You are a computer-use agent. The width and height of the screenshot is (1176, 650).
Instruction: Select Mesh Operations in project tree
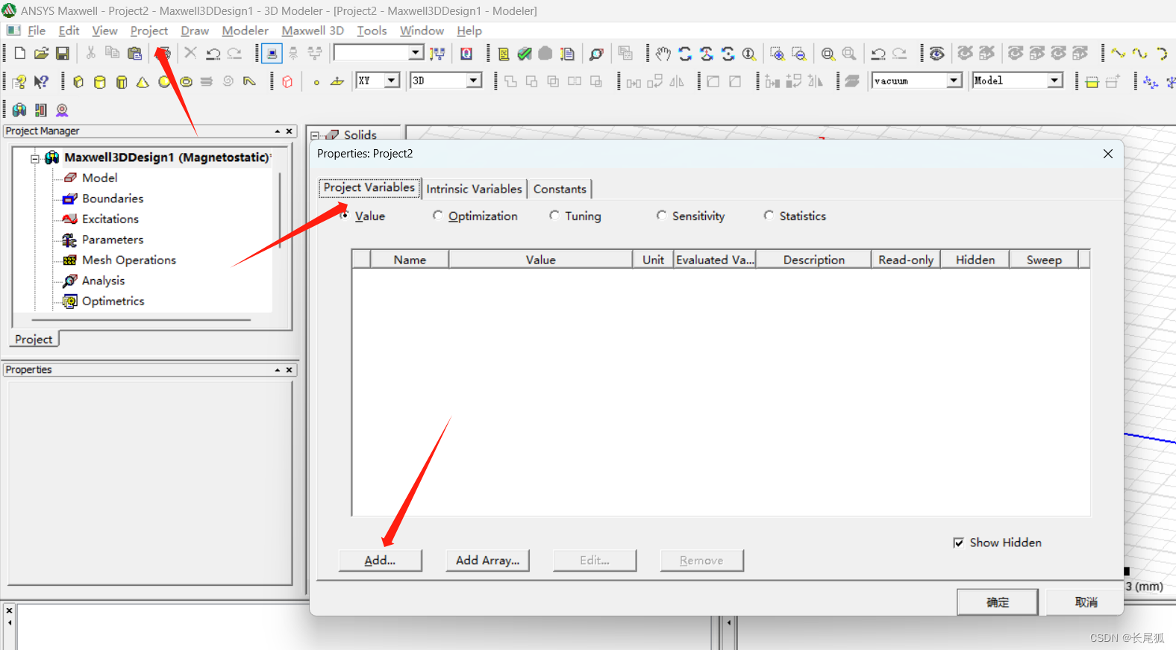[x=128, y=260]
